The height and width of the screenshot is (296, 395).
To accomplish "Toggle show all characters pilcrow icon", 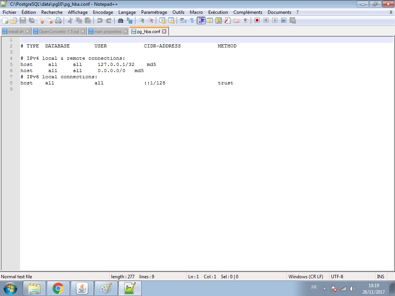I will coord(192,20).
